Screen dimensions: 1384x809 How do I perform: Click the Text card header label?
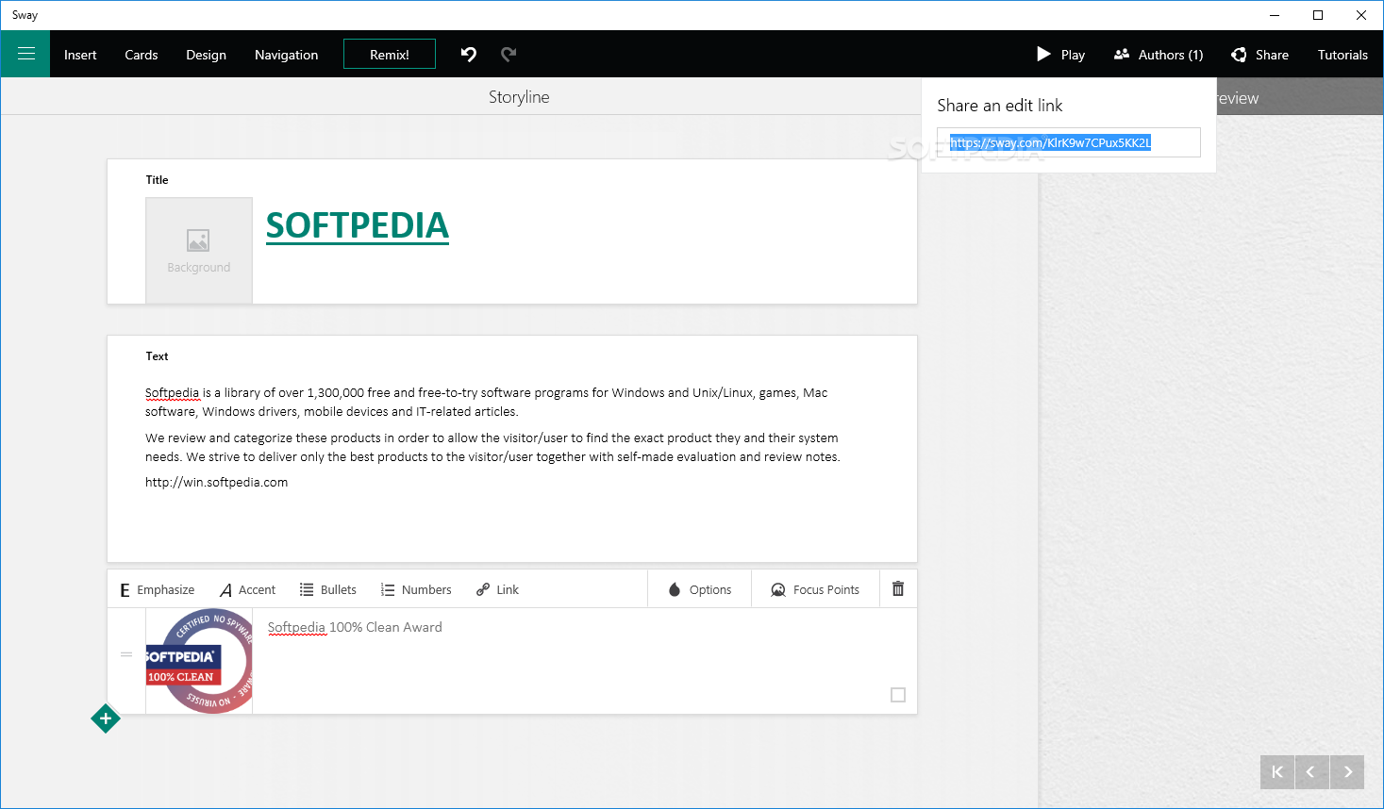[157, 355]
